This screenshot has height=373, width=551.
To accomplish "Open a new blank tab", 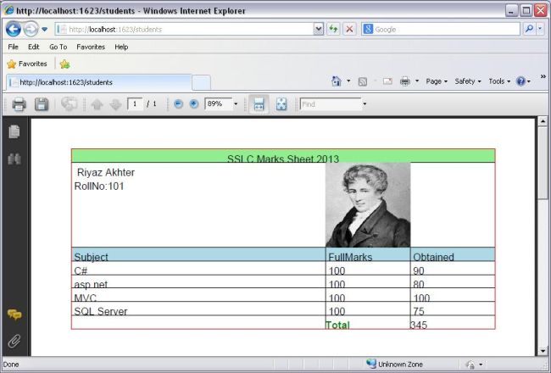I will 202,82.
